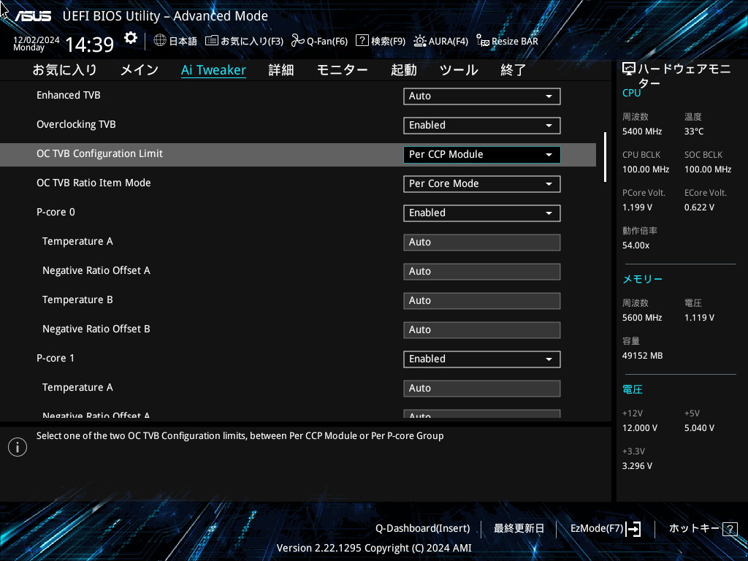Select OC TVB Ratio Item Mode label
748x561 pixels.
pyautogui.click(x=93, y=183)
